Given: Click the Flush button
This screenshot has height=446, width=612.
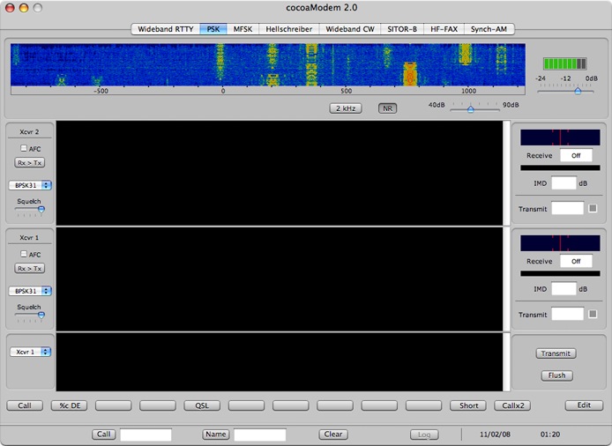Looking at the screenshot, I should (x=557, y=375).
